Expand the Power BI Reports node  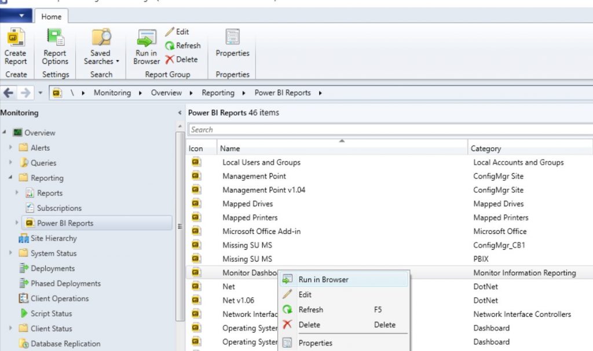pos(17,222)
